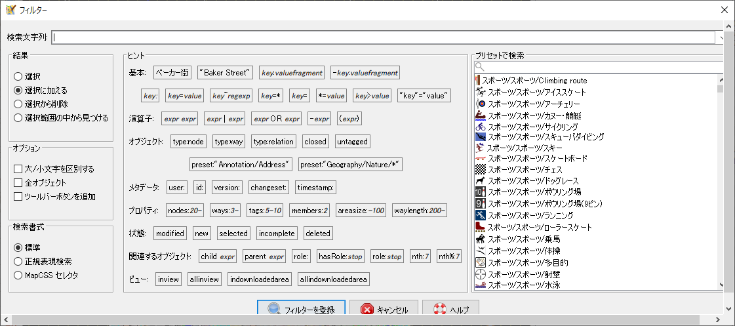
Task: Click the フィルターを登録 button
Action: 300,310
